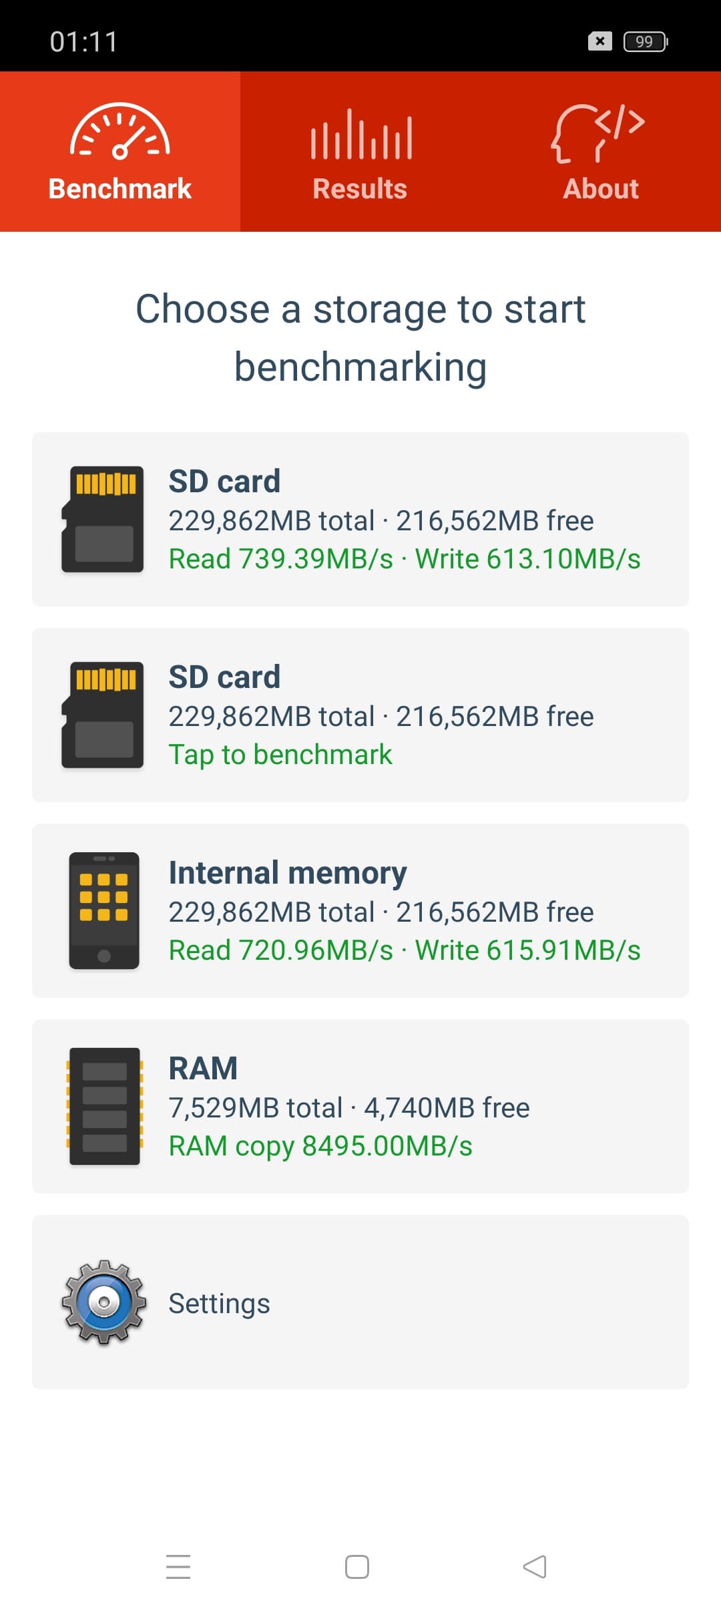Open the Android recent apps menu button
Screen dimensions: 721x1611
pyautogui.click(x=178, y=1566)
